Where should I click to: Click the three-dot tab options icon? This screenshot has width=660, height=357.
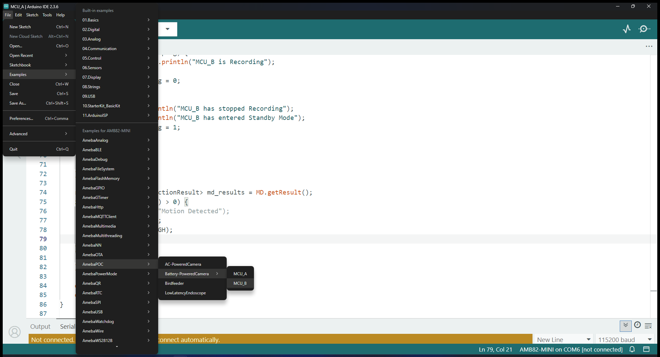(x=649, y=46)
